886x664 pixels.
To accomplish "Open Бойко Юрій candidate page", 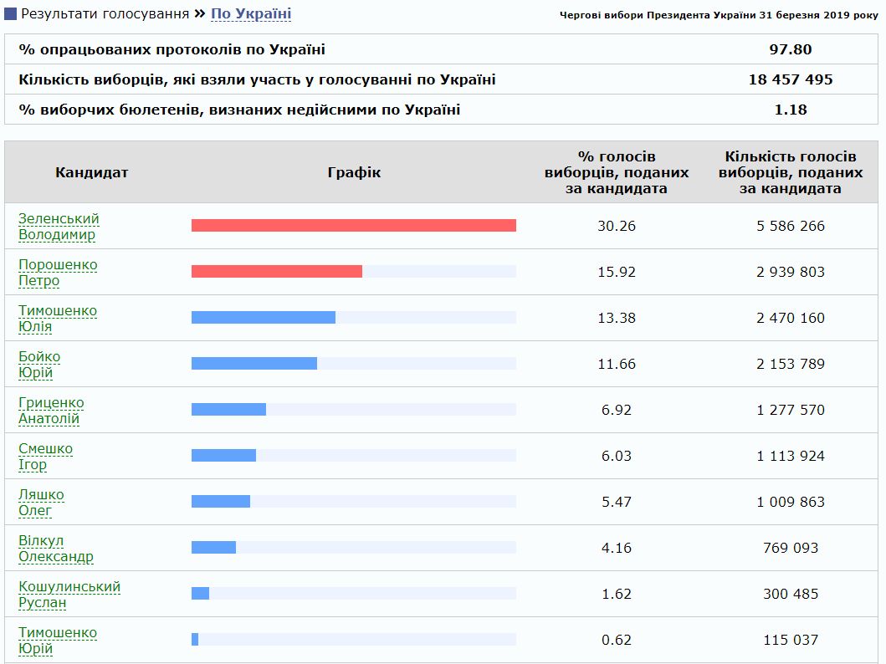I will click(x=39, y=365).
